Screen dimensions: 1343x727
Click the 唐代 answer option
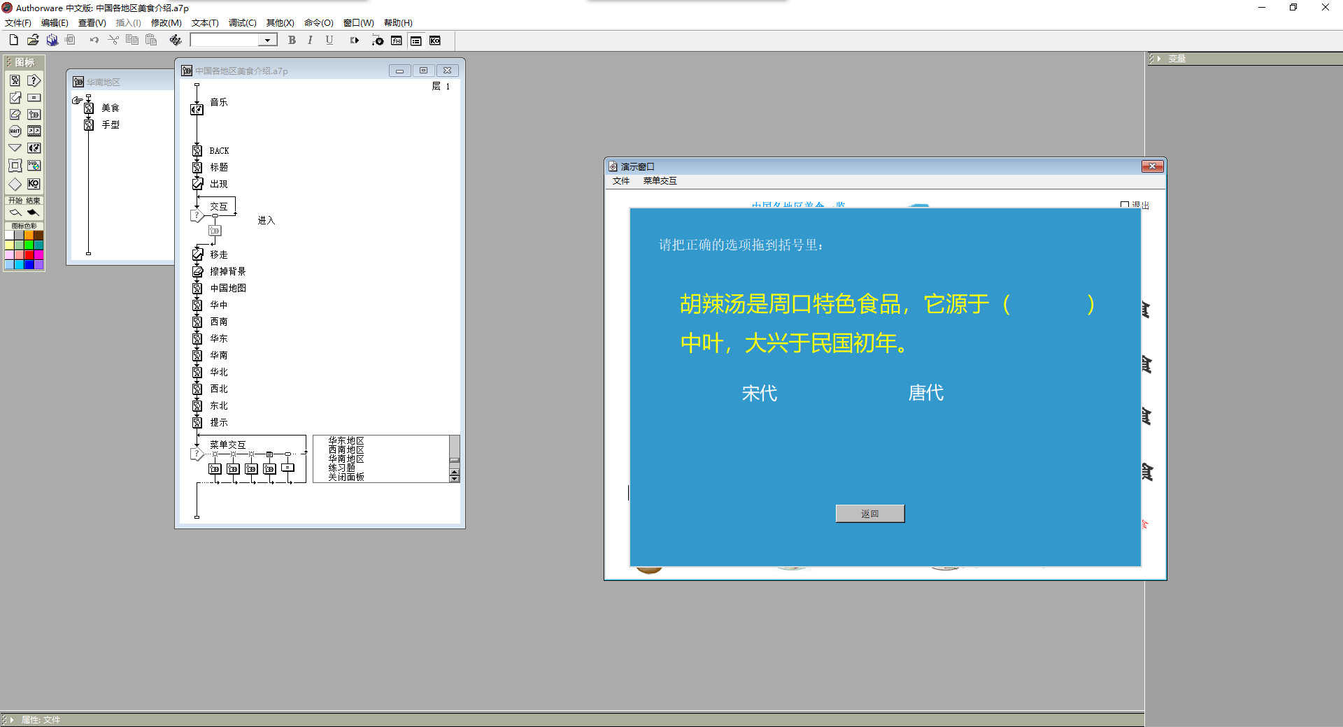(x=925, y=393)
